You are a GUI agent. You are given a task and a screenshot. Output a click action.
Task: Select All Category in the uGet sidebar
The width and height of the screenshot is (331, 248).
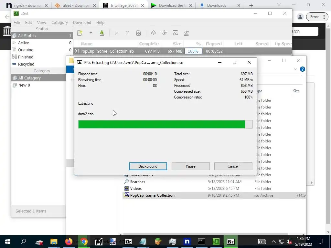(x=39, y=78)
